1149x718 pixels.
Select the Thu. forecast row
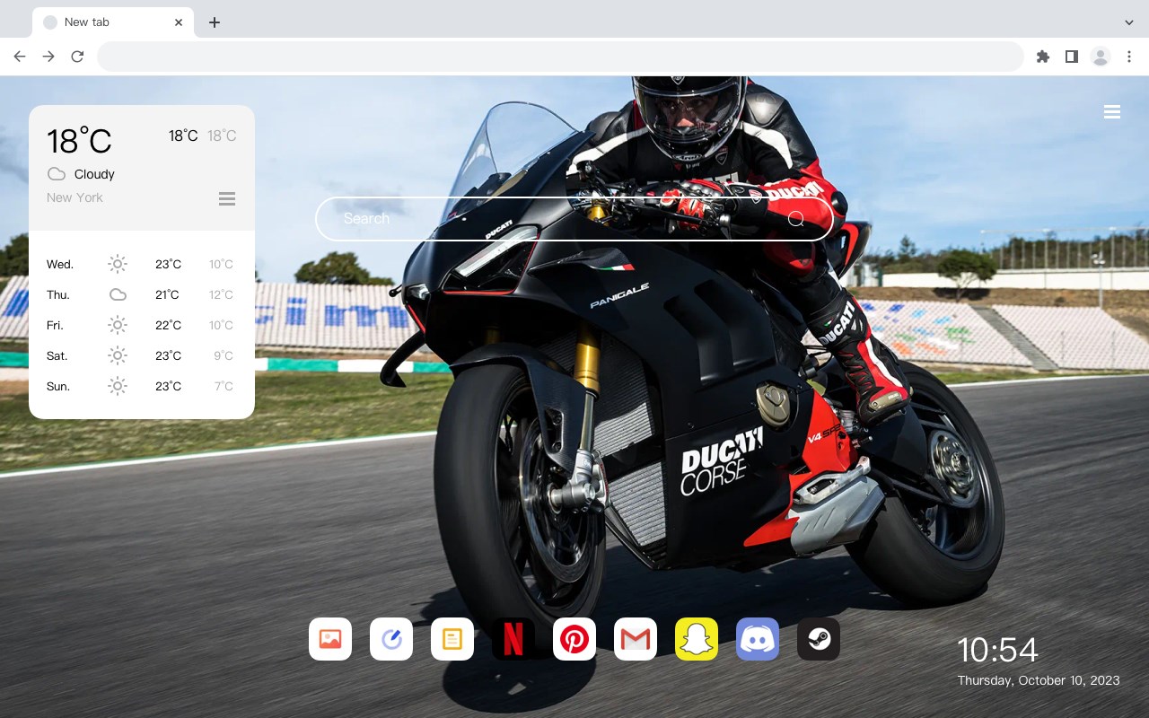coord(142,294)
